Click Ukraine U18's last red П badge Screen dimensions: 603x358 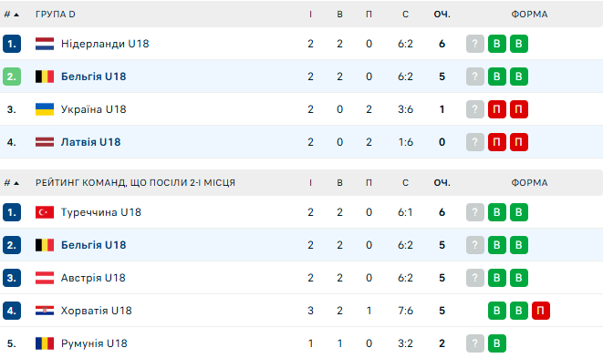pyautogui.click(x=519, y=109)
